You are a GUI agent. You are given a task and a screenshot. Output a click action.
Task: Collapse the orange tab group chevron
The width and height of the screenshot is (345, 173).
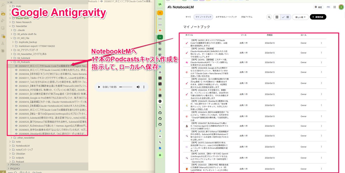(160, 13)
